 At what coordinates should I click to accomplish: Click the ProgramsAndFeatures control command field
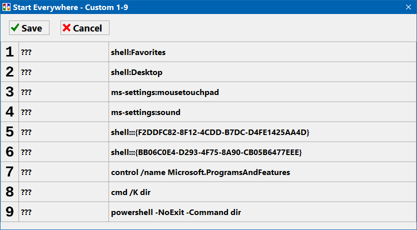coord(262,172)
